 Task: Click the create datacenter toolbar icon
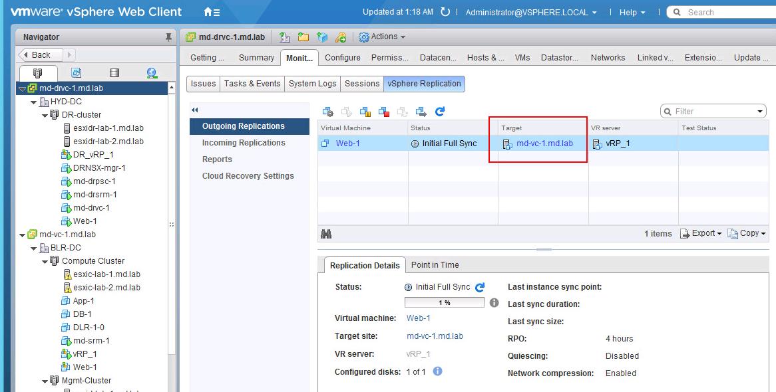tap(285, 37)
